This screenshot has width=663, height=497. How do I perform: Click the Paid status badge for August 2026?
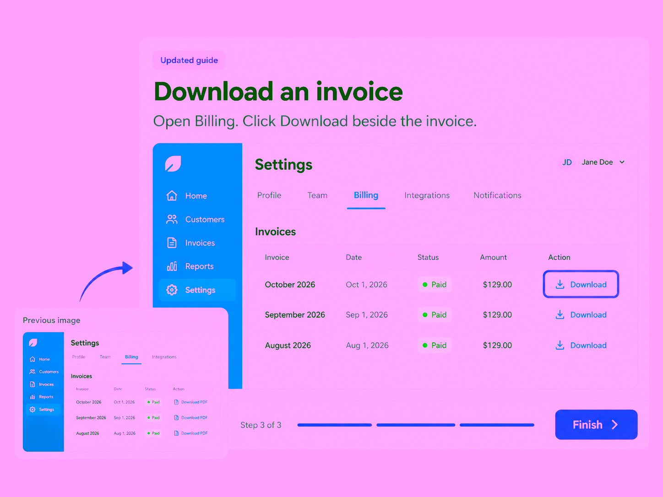click(x=434, y=346)
